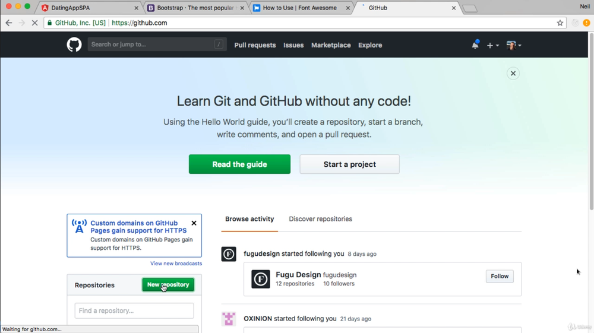Open Issues in the header
The height and width of the screenshot is (333, 594).
point(293,45)
